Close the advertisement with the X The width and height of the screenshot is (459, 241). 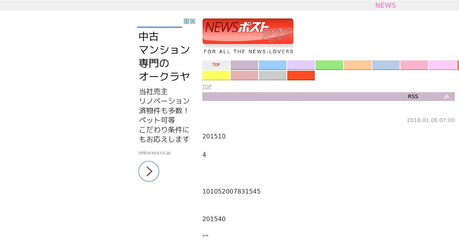pyautogui.click(x=192, y=21)
